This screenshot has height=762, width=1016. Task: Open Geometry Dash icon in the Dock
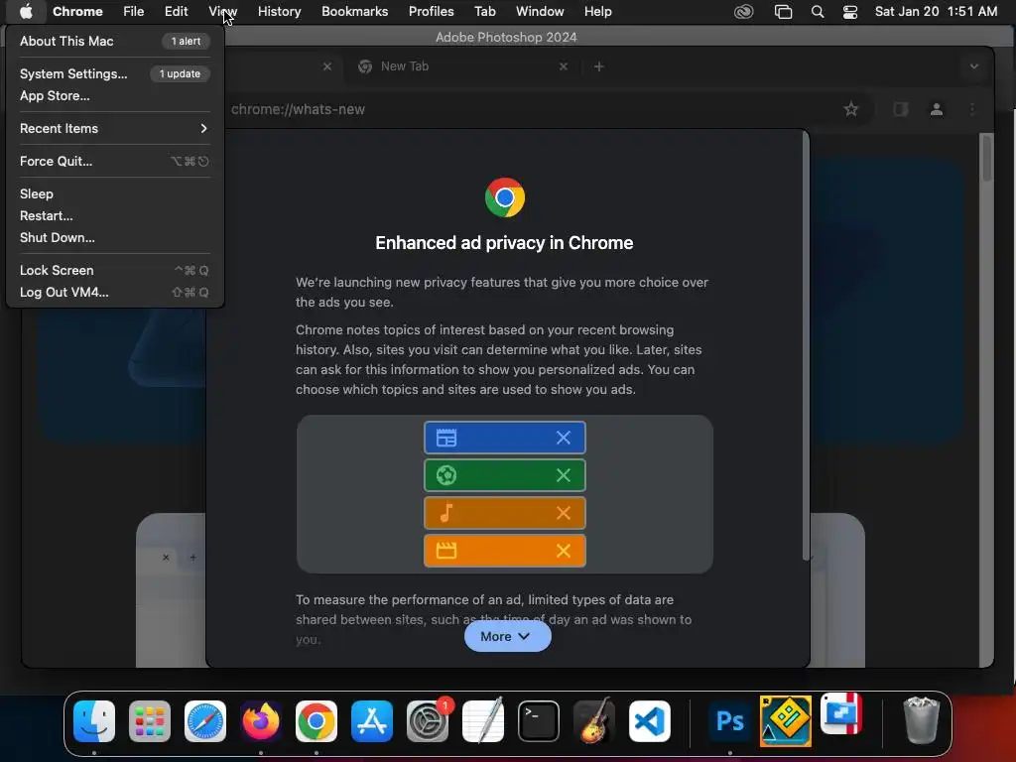(x=786, y=720)
